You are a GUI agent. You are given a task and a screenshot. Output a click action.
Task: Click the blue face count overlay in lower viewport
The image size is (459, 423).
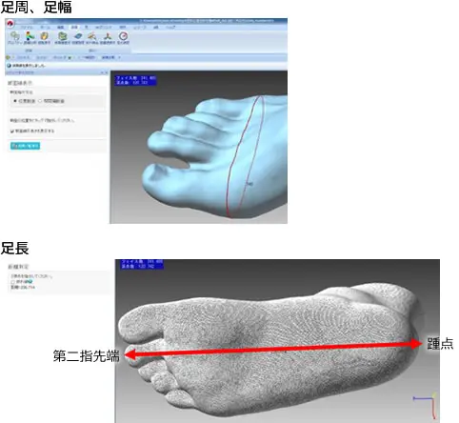coord(142,264)
